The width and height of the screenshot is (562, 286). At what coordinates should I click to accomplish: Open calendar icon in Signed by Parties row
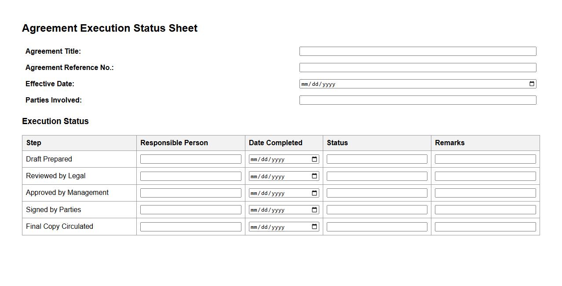[314, 210]
